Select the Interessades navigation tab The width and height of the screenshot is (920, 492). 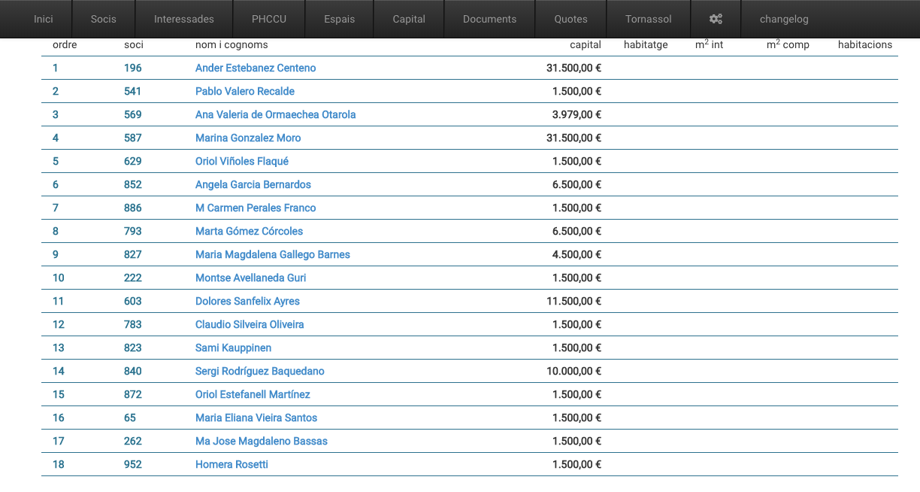(183, 19)
